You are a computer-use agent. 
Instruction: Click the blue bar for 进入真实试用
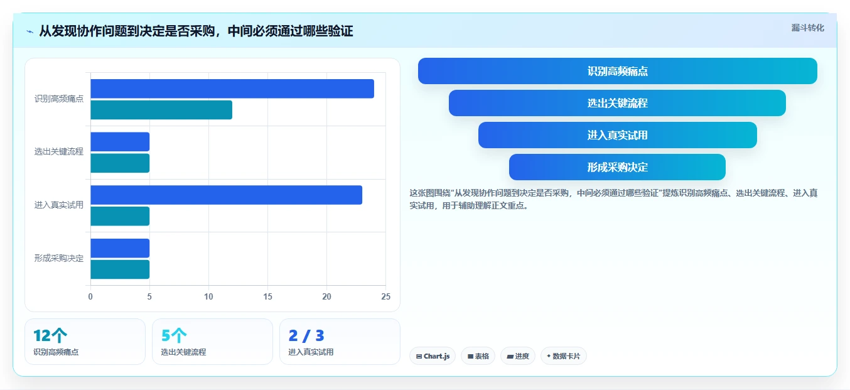point(226,195)
